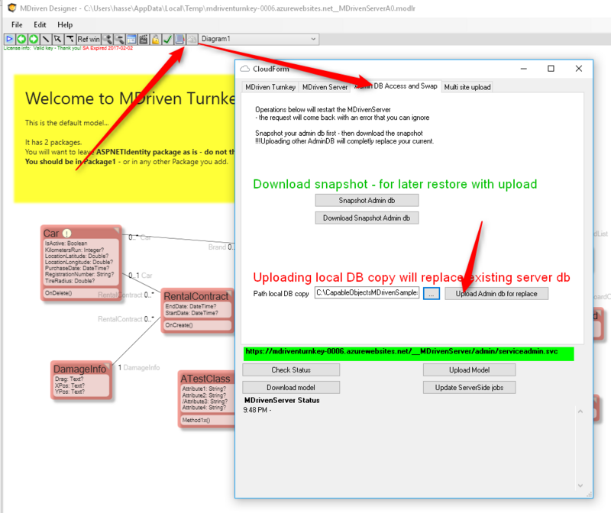
Task: Click Download Snapshot Admin db button
Action: click(x=367, y=218)
